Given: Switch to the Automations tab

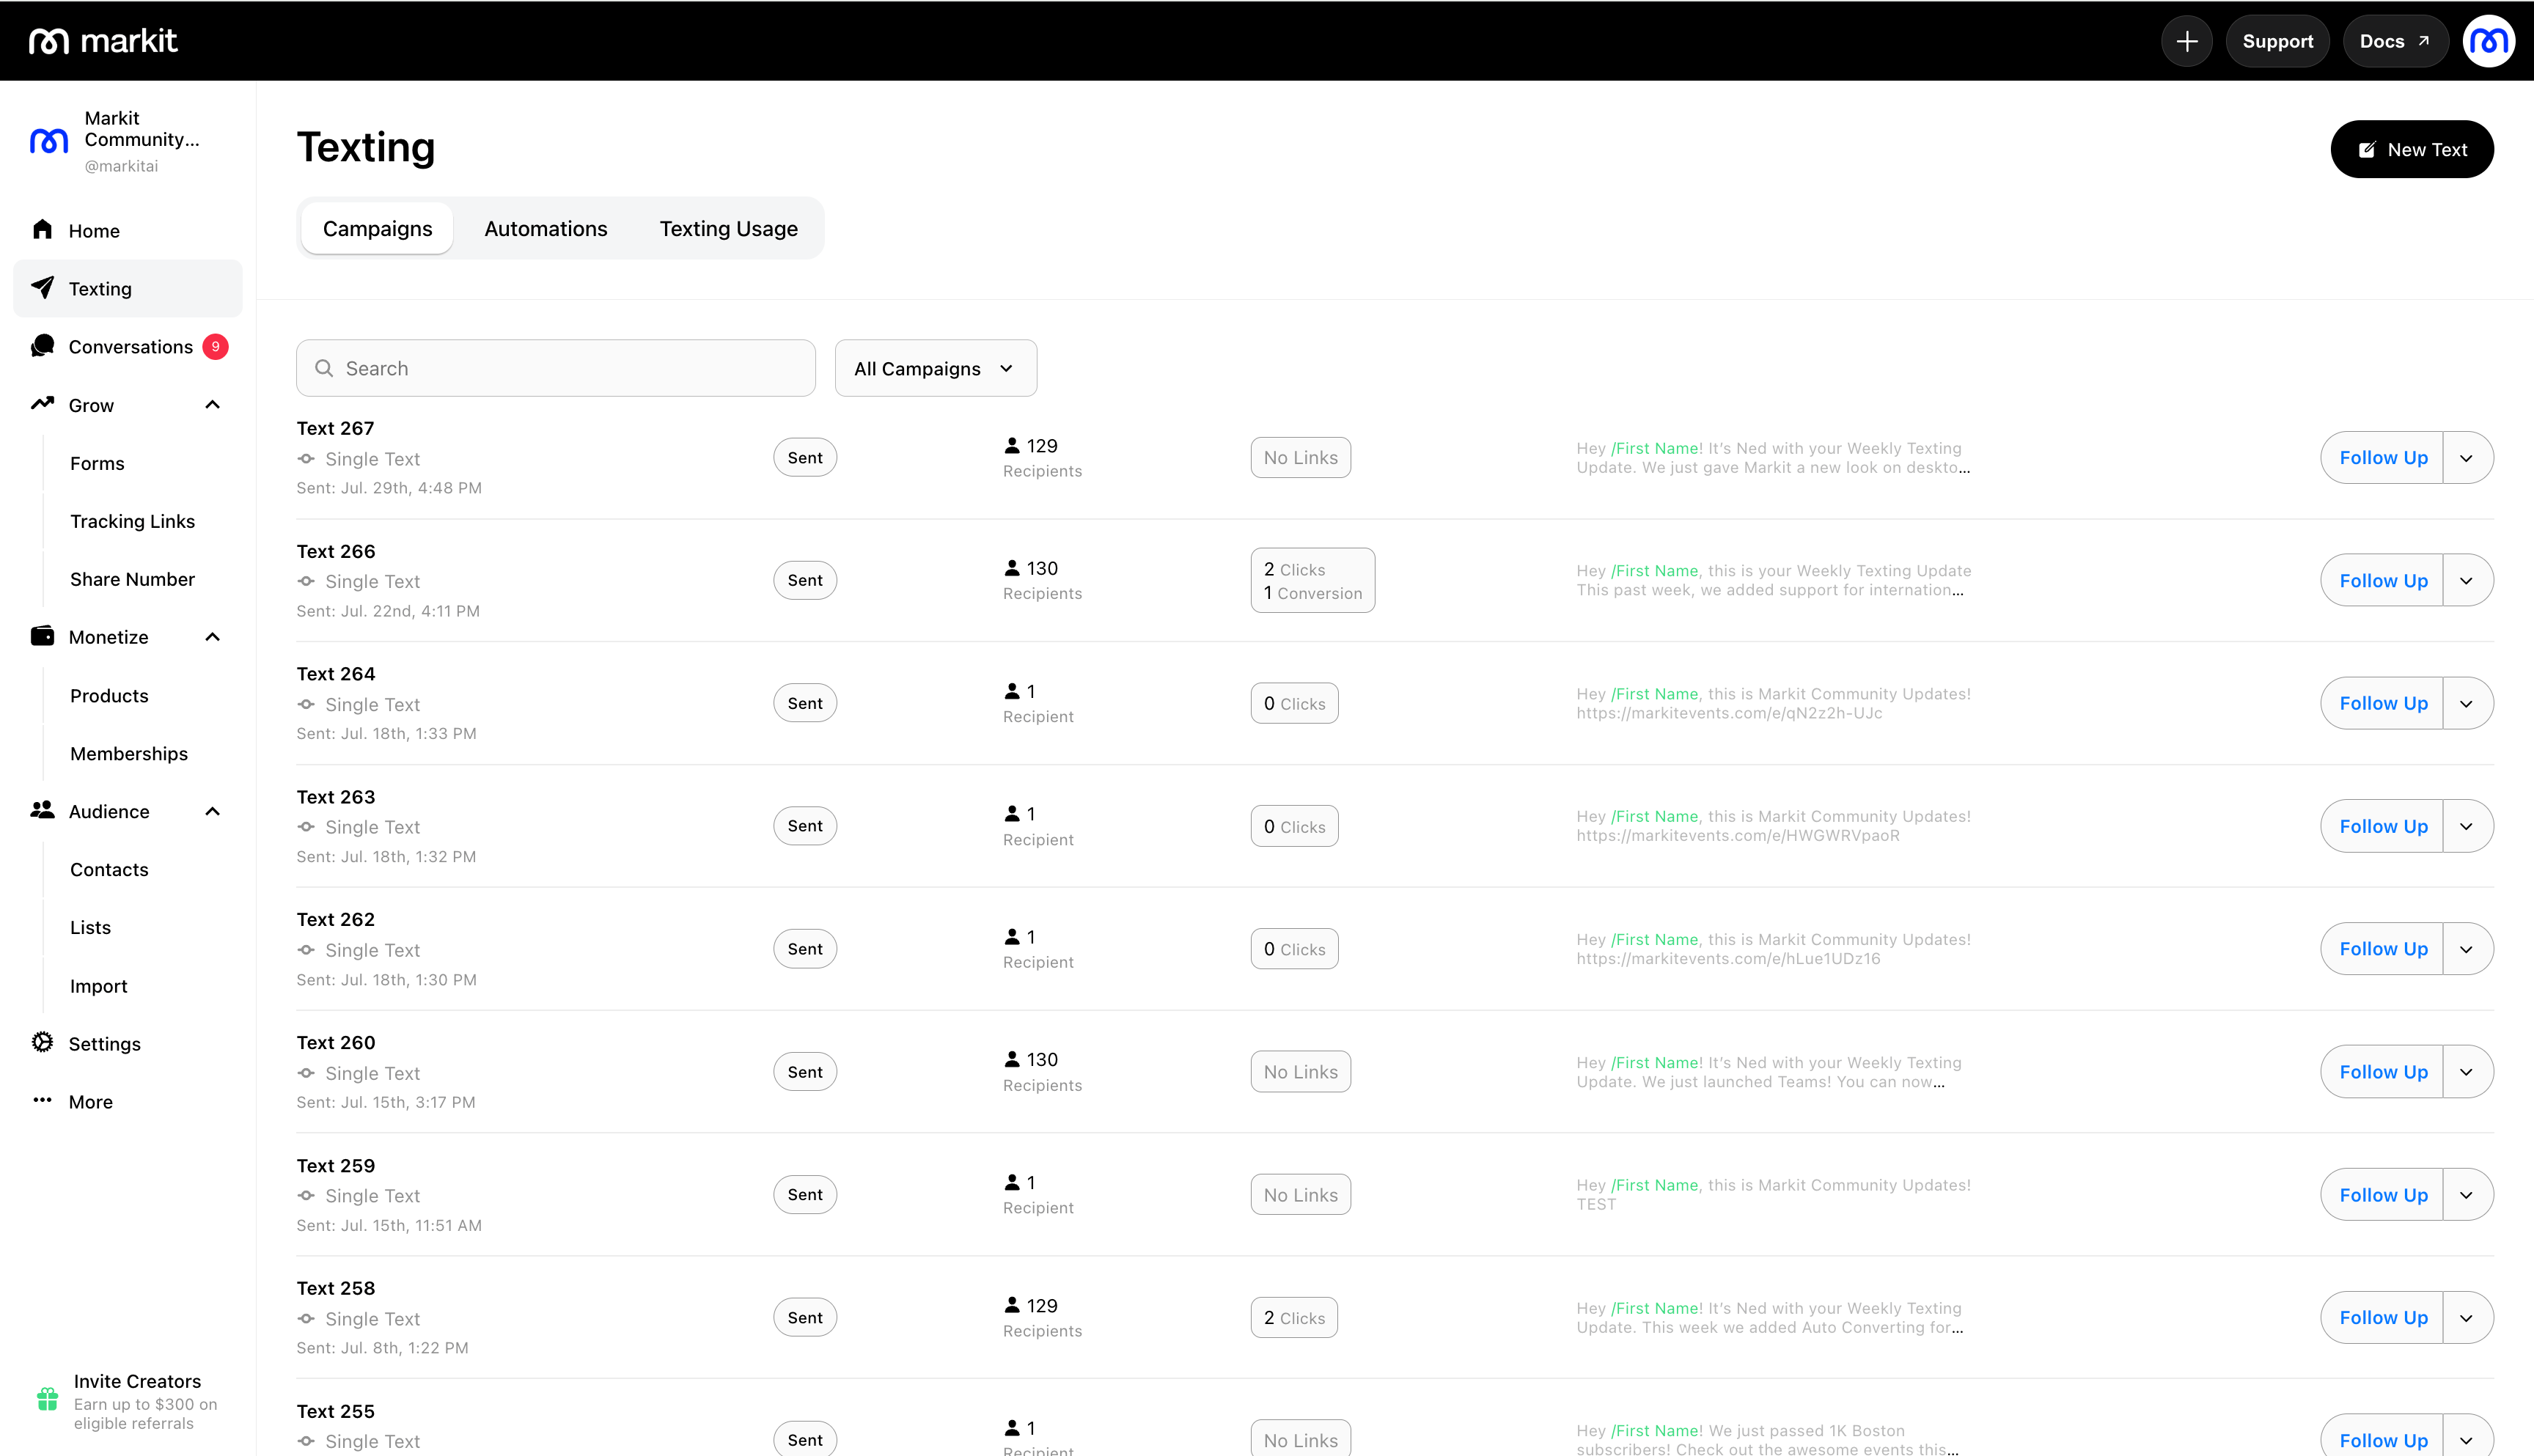Looking at the screenshot, I should pyautogui.click(x=545, y=228).
